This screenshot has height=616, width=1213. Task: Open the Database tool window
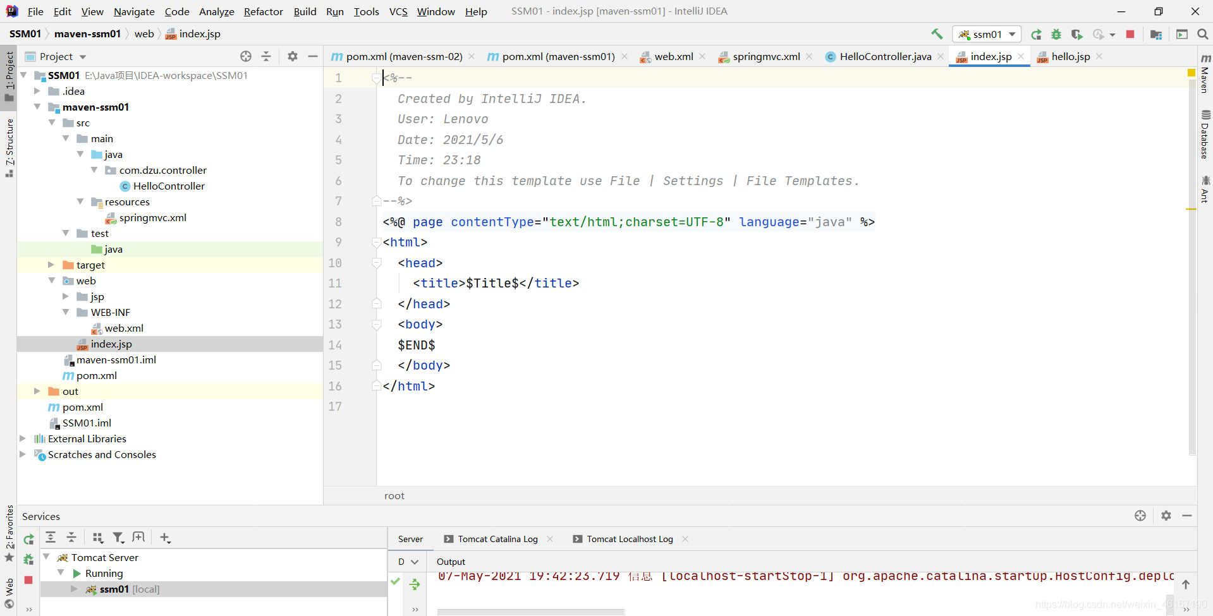1205,135
